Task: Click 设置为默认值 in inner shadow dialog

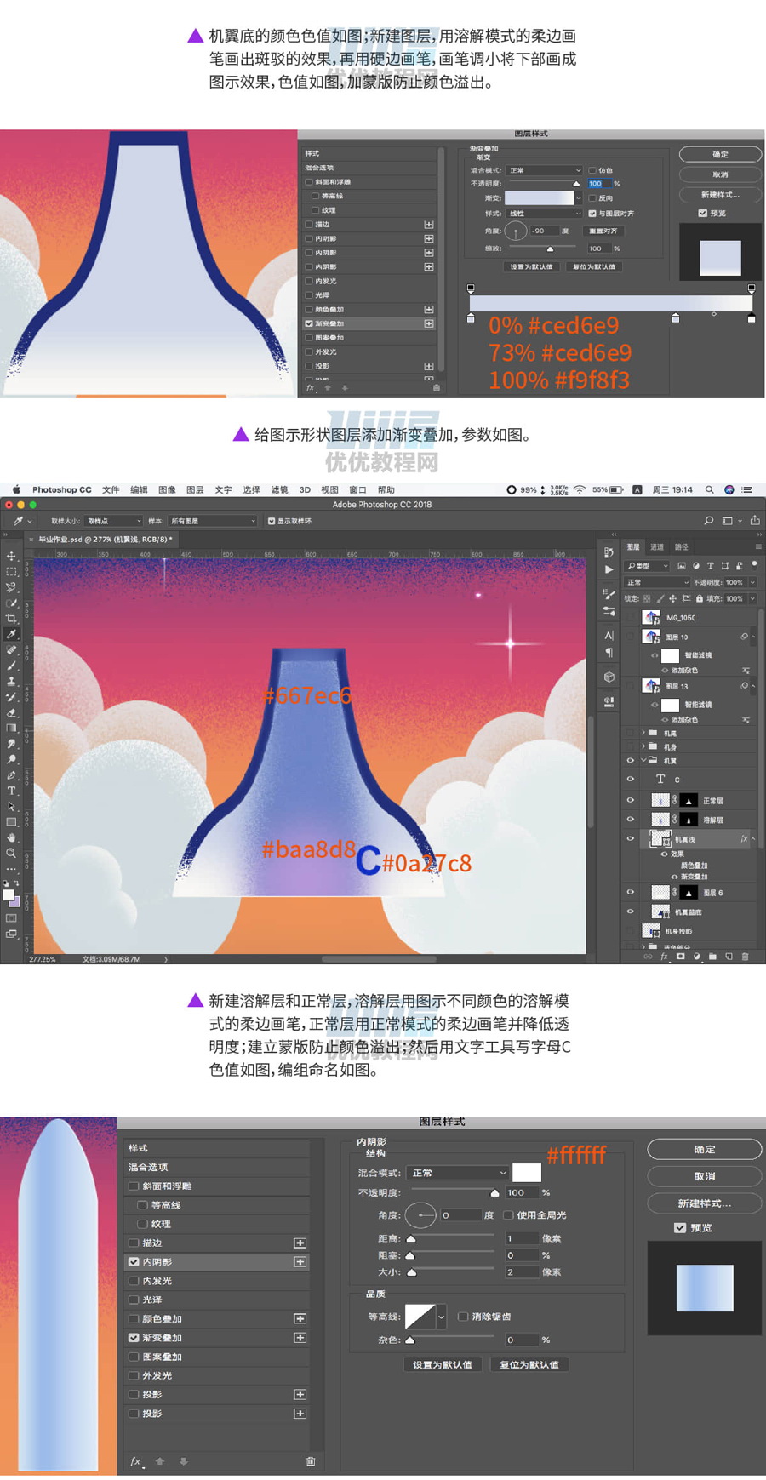Action: coord(443,1364)
